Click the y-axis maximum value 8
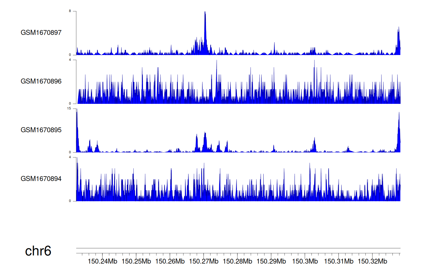This screenshot has width=422, height=275. (x=70, y=11)
